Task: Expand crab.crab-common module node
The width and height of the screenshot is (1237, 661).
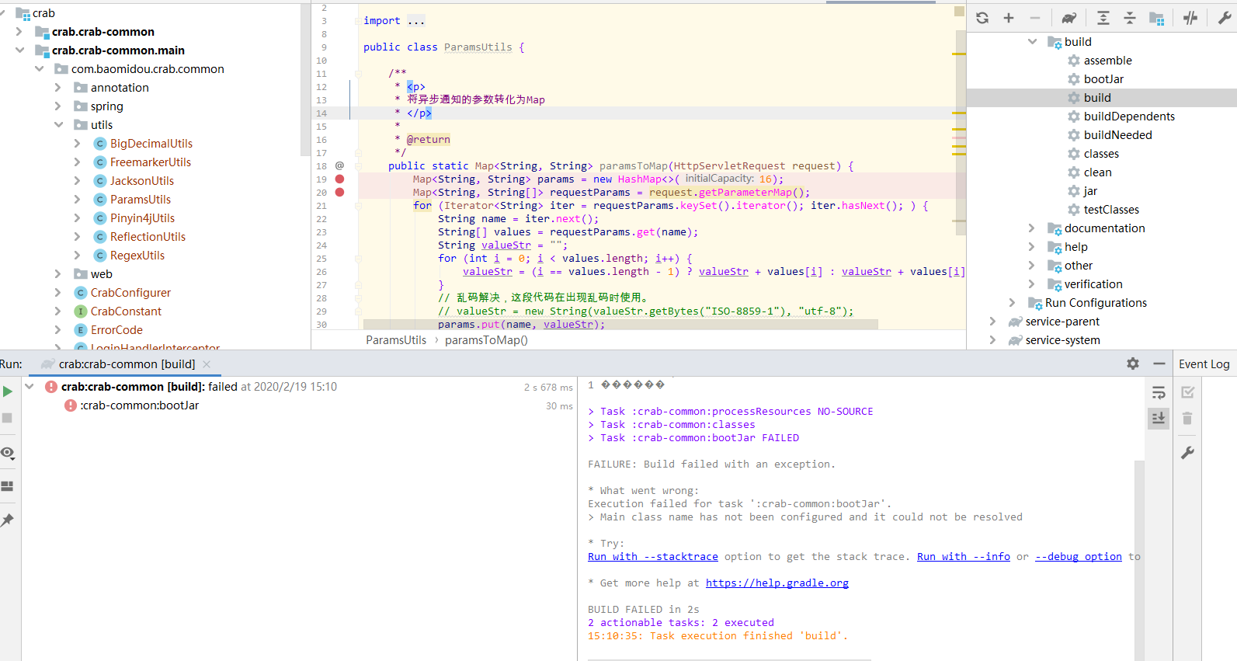Action: (19, 32)
